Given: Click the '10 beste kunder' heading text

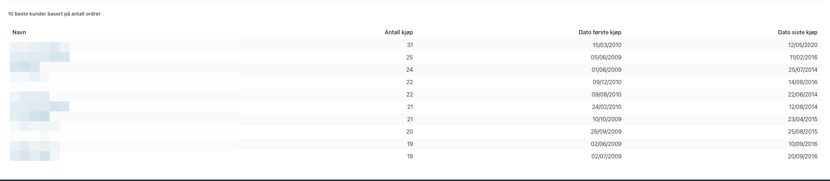Looking at the screenshot, I should click(x=54, y=14).
